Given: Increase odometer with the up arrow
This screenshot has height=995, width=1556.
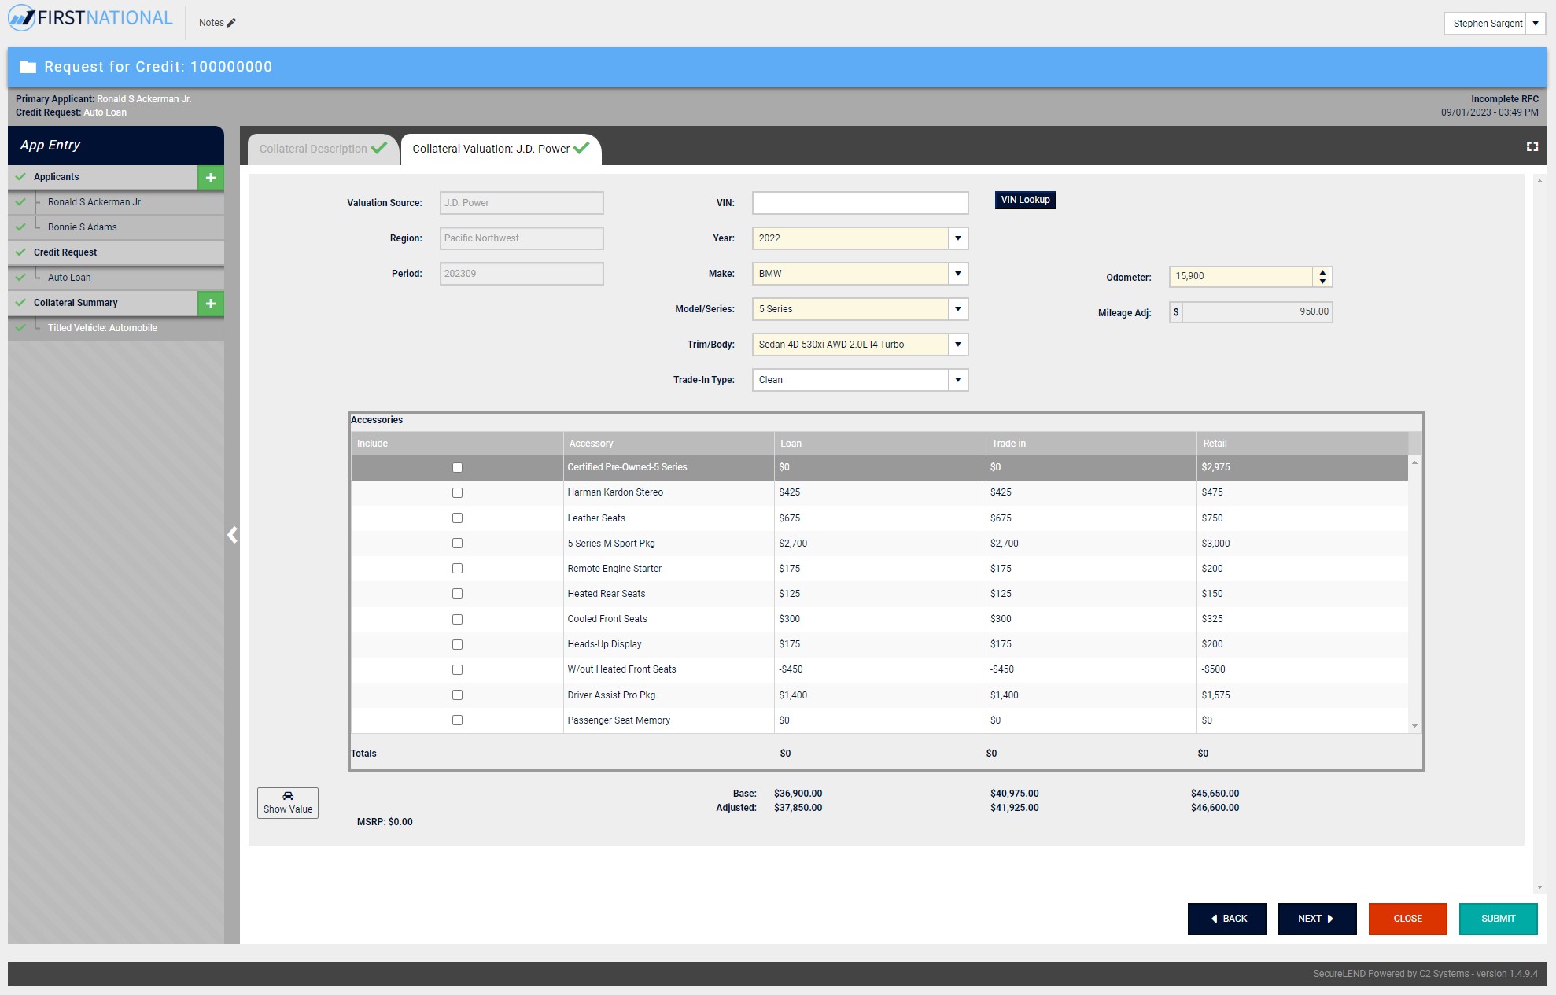Looking at the screenshot, I should point(1322,272).
